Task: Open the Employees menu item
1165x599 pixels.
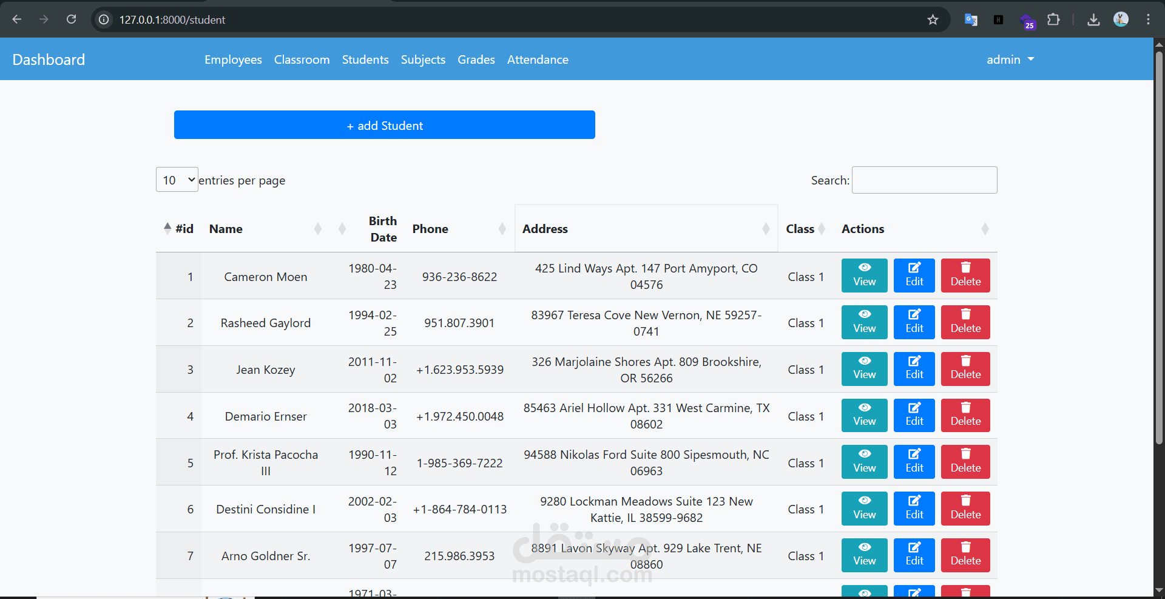Action: tap(233, 59)
